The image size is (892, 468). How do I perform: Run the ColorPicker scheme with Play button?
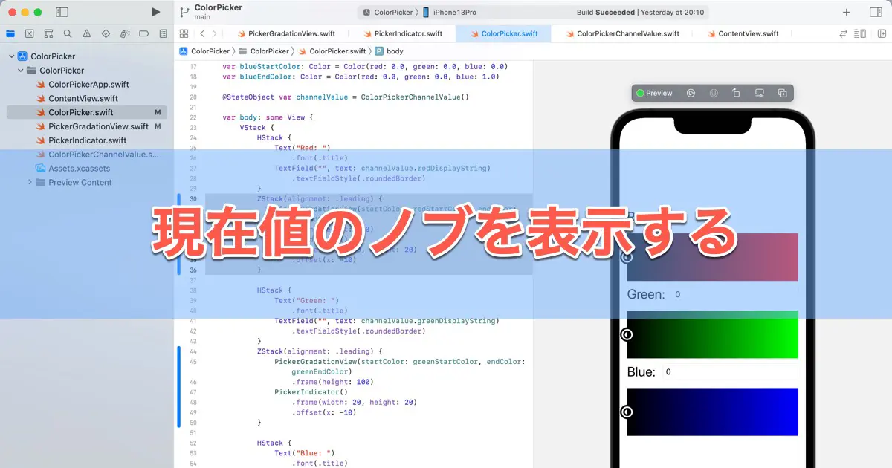155,12
